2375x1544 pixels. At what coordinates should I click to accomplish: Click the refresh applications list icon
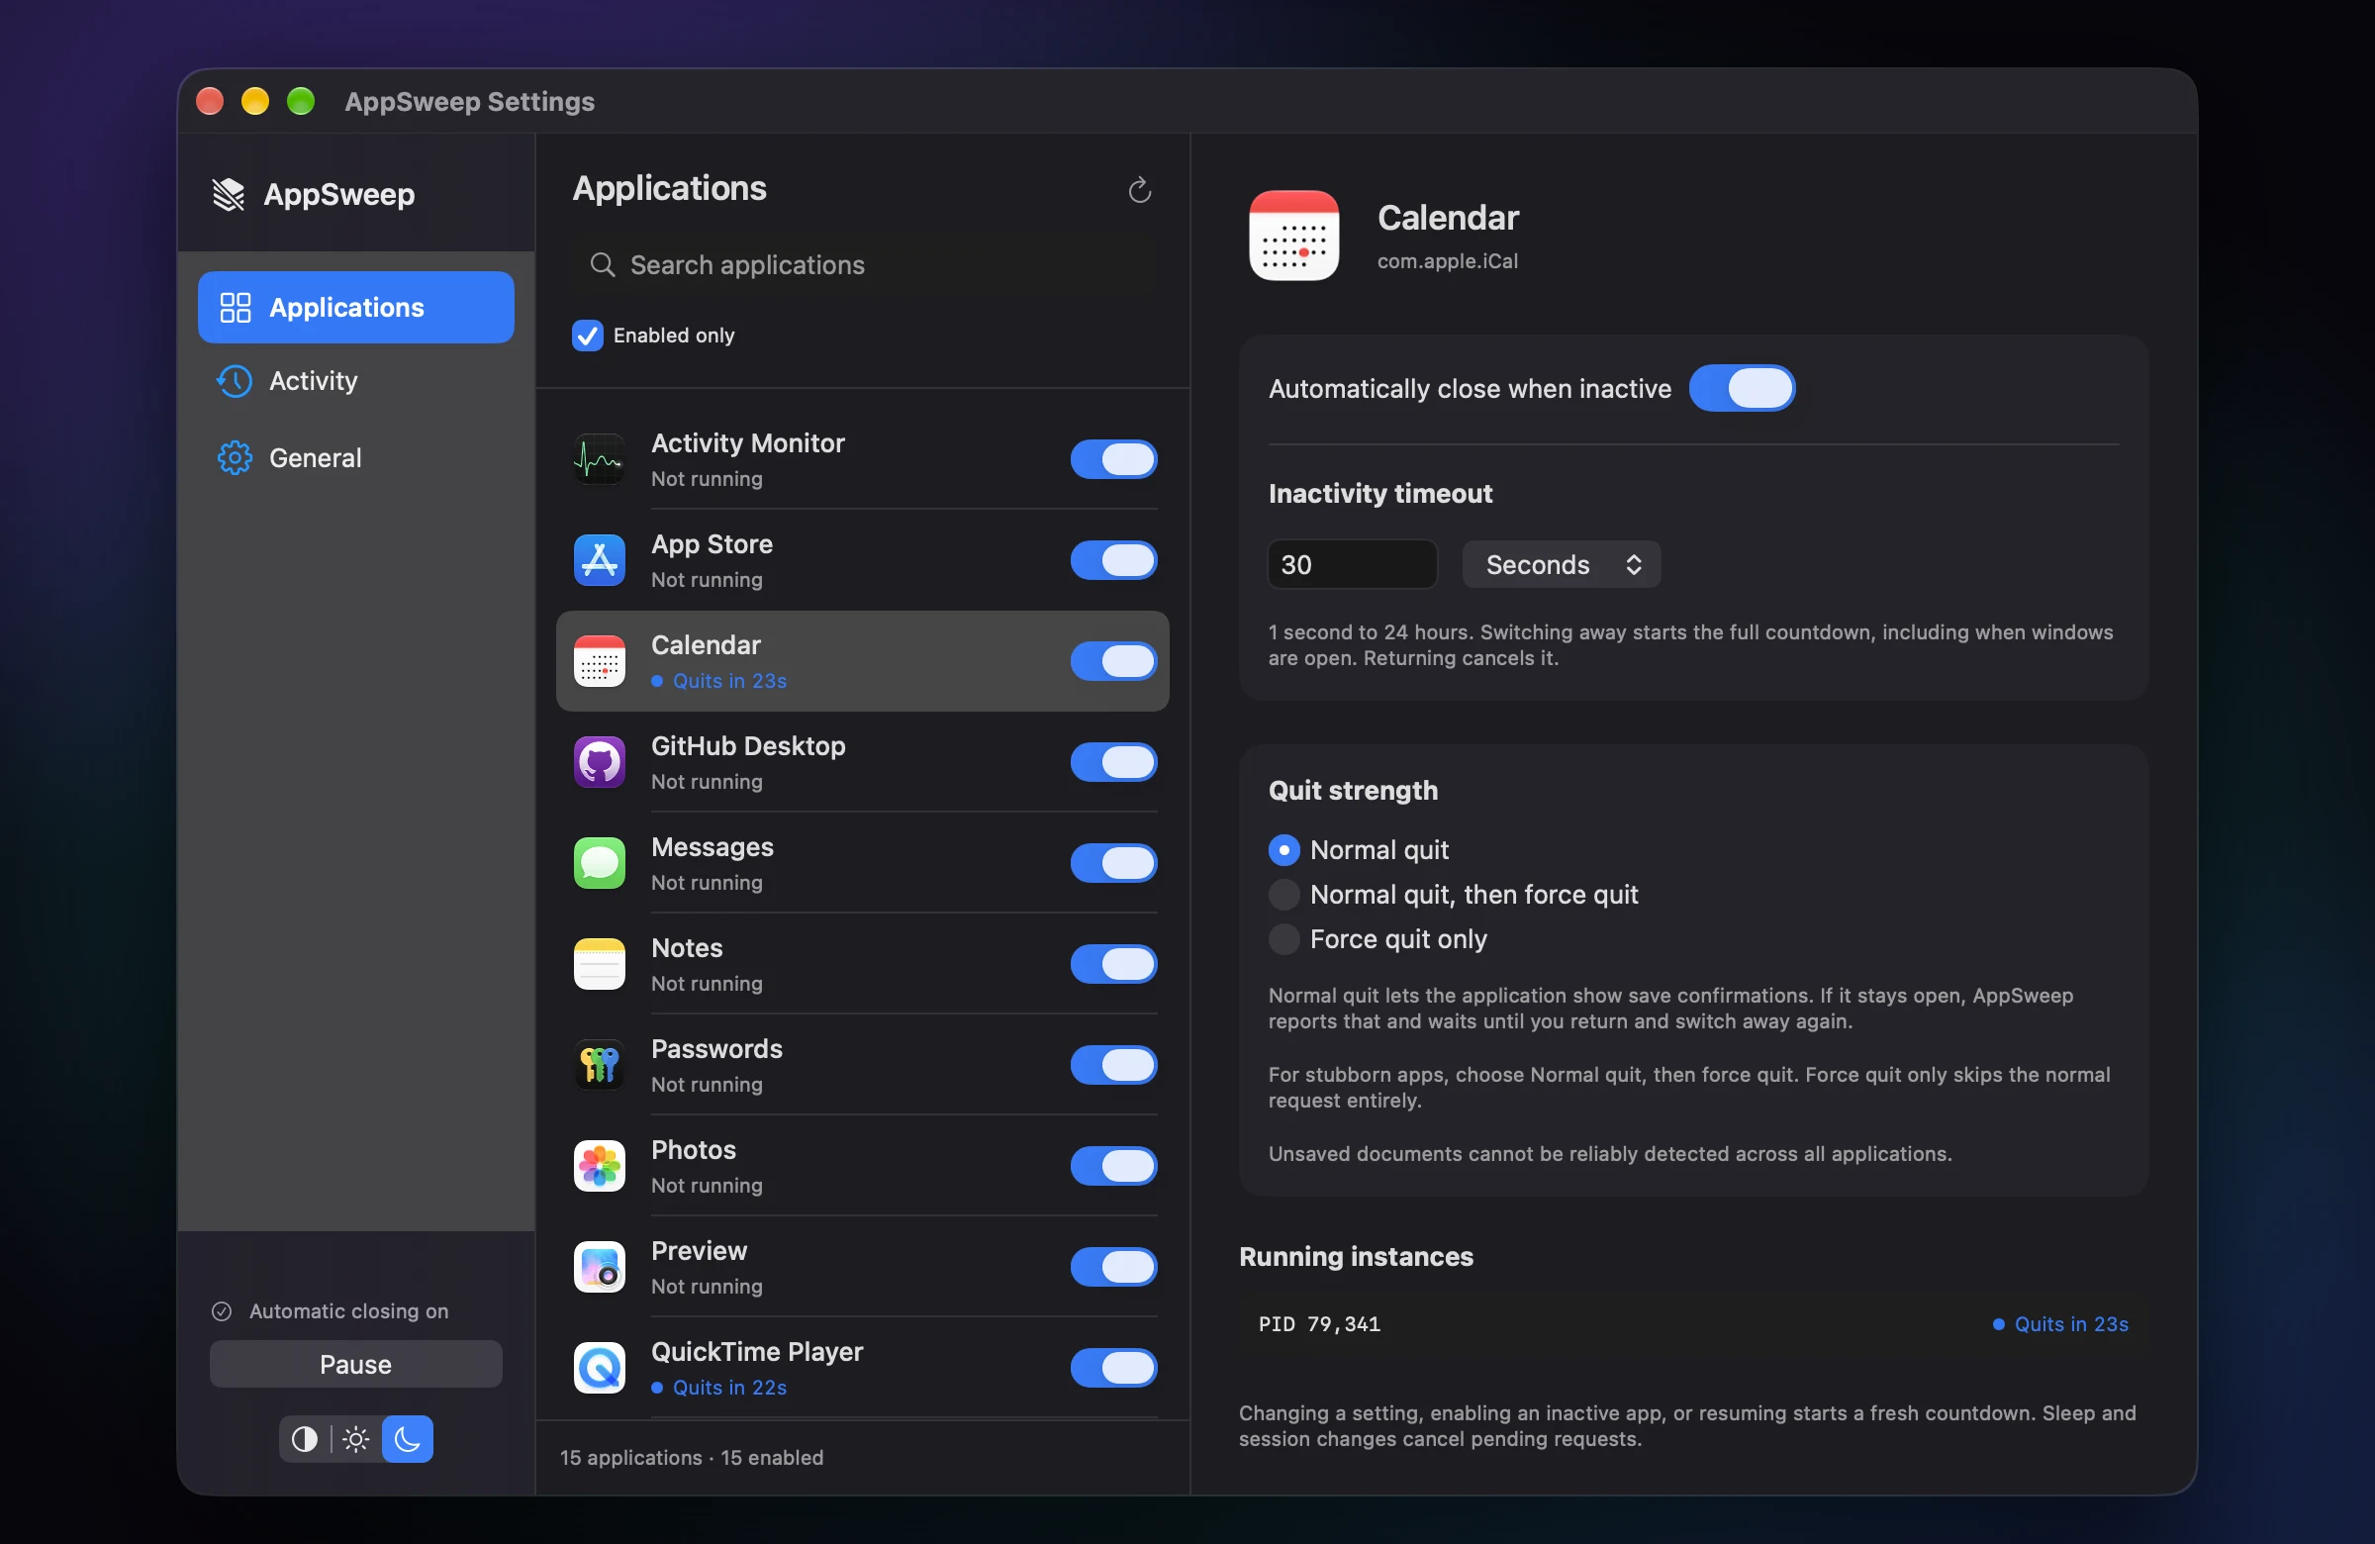[1139, 190]
